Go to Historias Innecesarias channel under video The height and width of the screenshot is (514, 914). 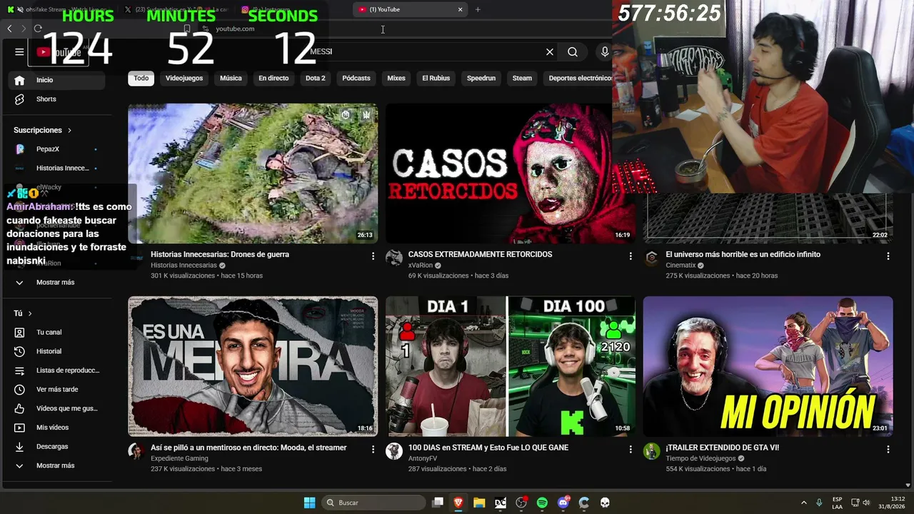point(184,266)
